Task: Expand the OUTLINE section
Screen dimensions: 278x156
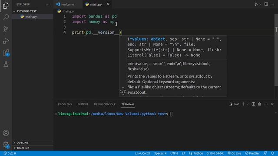Action: click(22, 143)
